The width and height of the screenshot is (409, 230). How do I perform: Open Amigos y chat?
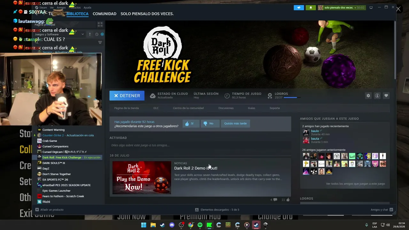(382, 210)
